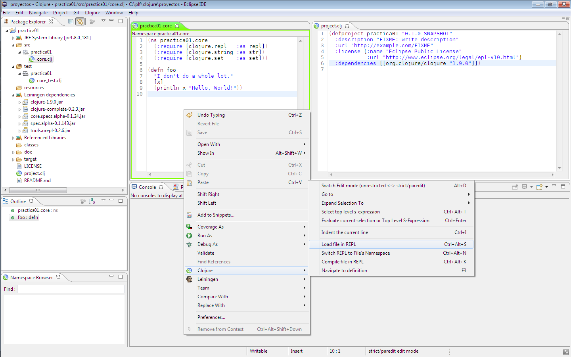Toggle Link with Editor in Package Explorer
This screenshot has height=357, width=571.
coord(80,22)
